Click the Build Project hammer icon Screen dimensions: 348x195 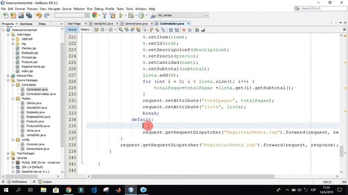[104, 16]
